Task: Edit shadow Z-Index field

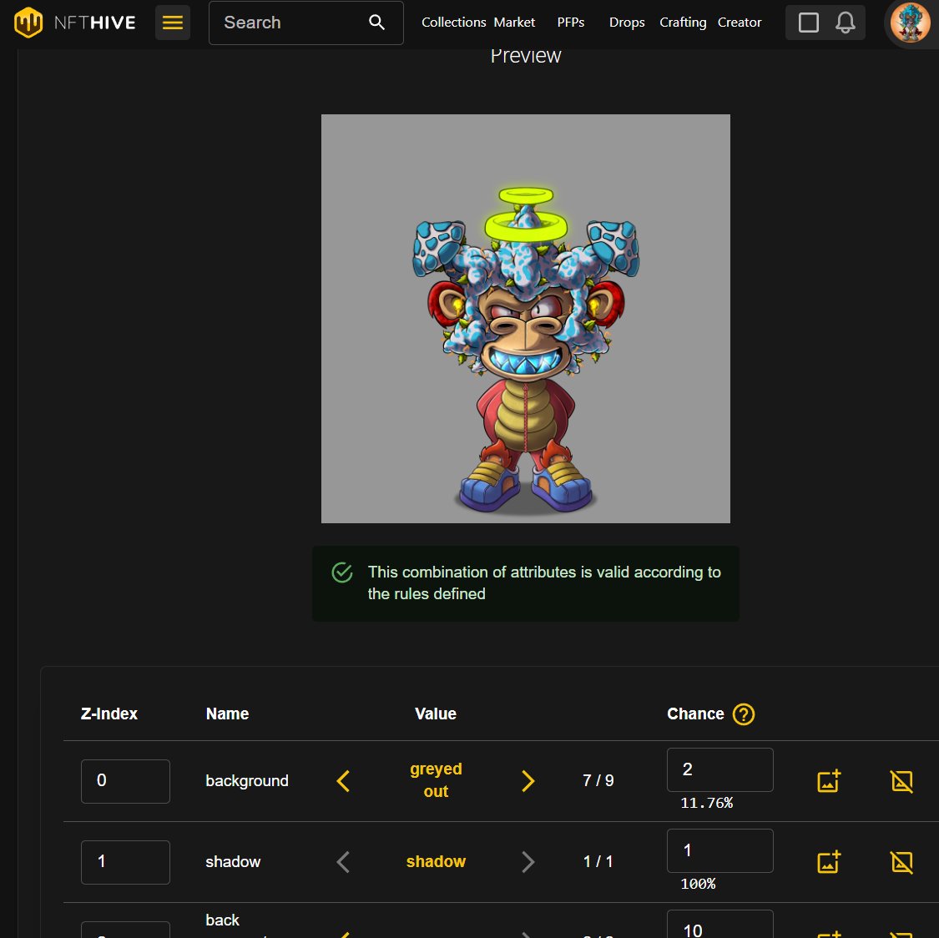Action: [125, 862]
